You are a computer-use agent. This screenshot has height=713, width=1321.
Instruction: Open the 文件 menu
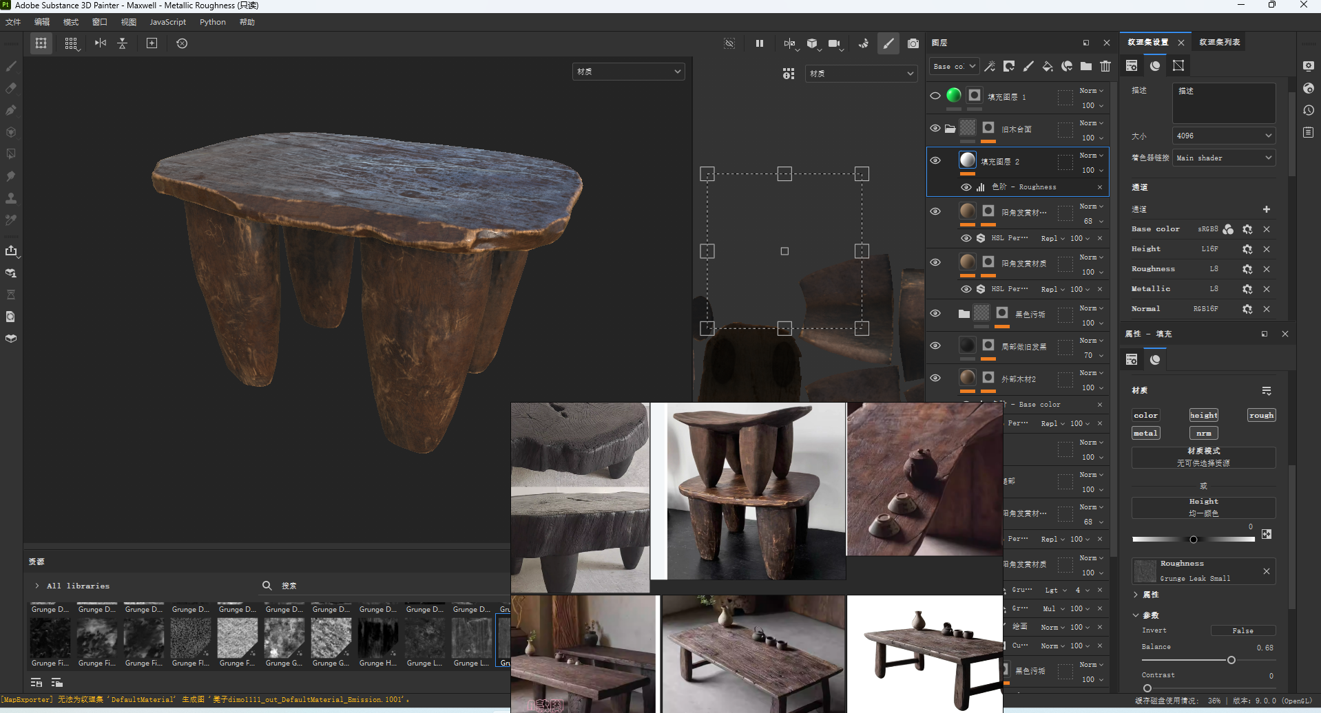13,22
